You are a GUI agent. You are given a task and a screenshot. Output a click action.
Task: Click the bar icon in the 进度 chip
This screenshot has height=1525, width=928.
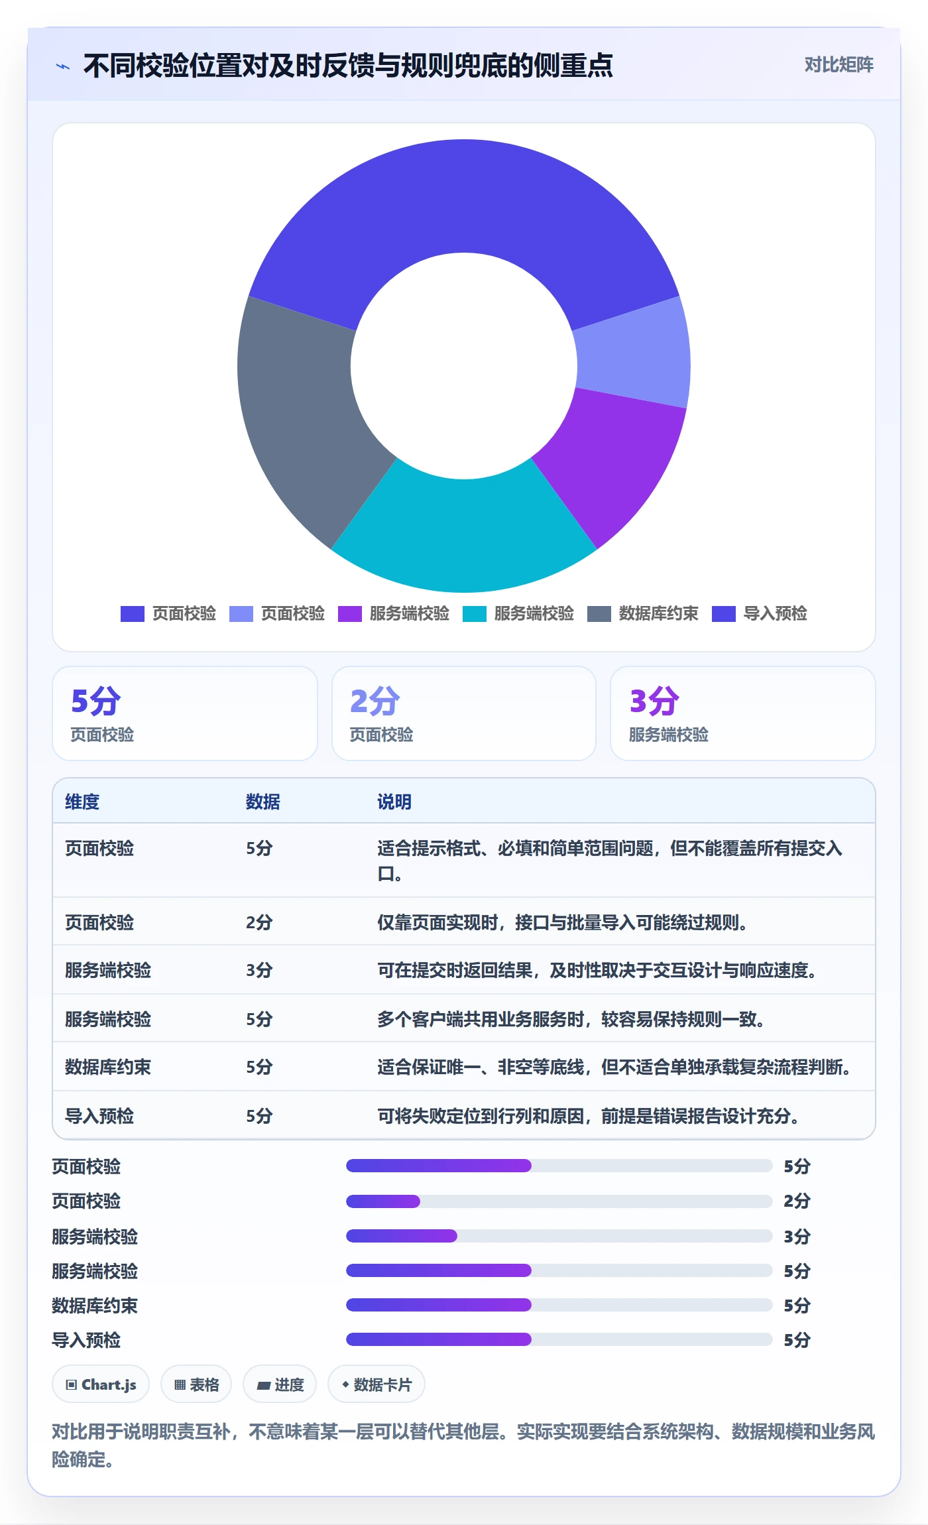tap(264, 1385)
